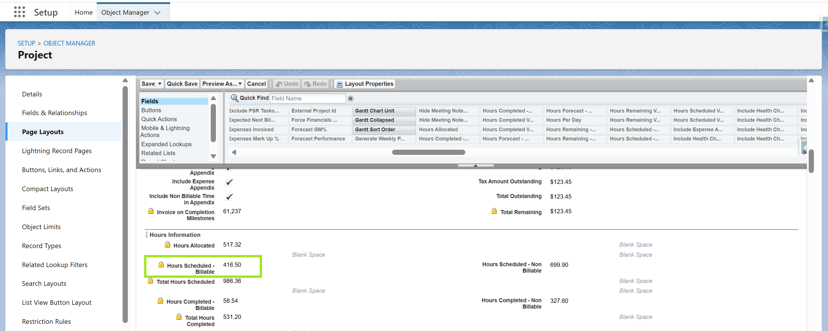This screenshot has width=828, height=331.
Task: Select the Hours Allocated palette field
Action: (x=447, y=130)
